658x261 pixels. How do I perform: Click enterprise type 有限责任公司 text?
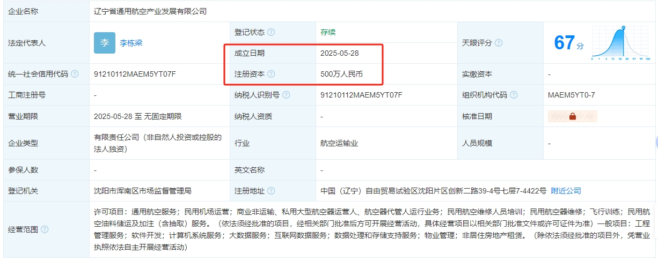tap(158, 143)
